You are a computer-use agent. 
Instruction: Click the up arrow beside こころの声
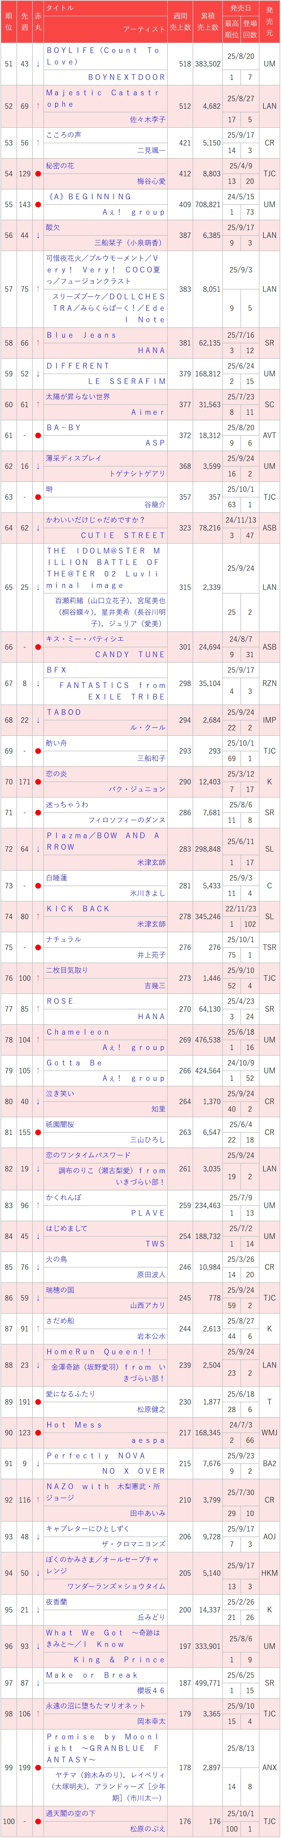click(x=38, y=143)
